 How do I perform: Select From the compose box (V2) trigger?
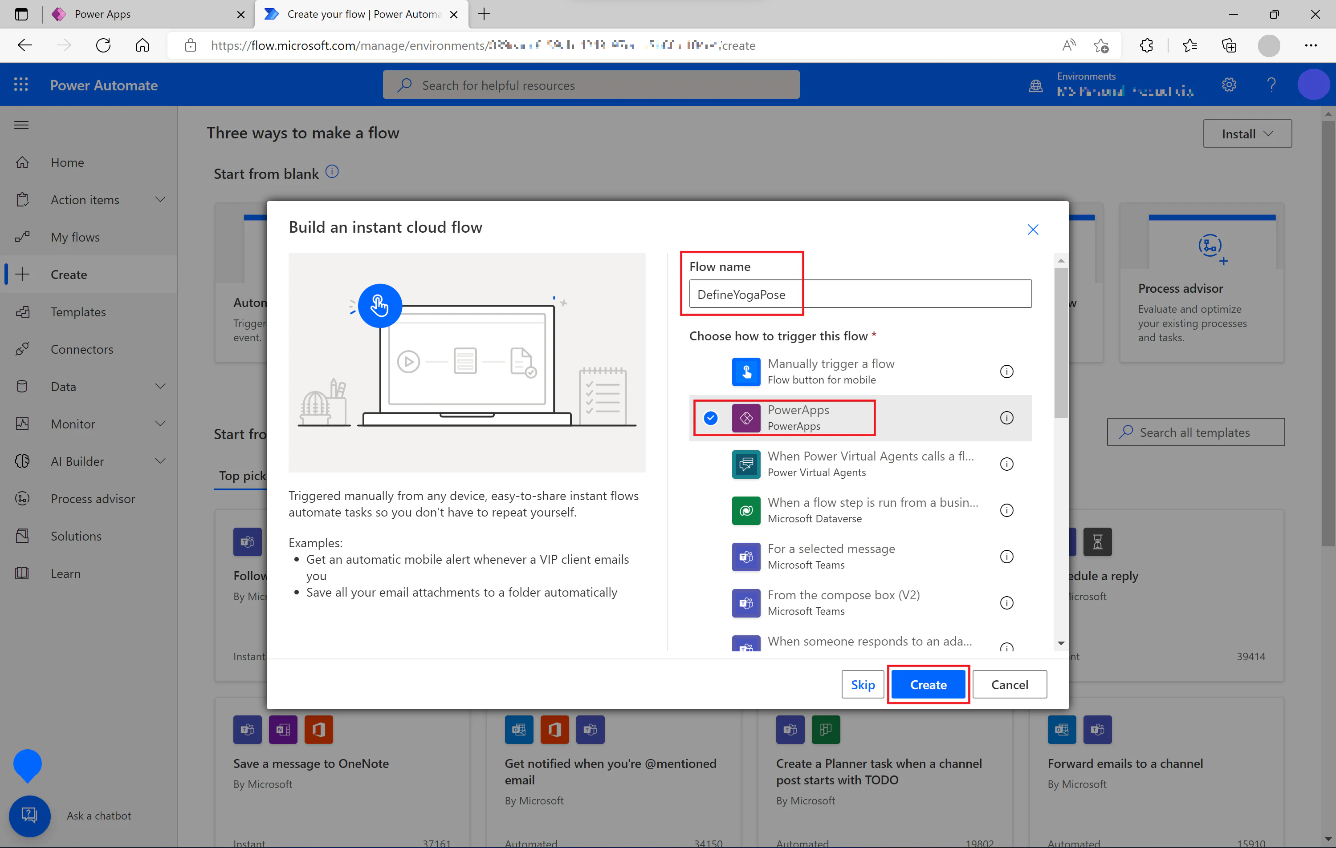pos(860,603)
